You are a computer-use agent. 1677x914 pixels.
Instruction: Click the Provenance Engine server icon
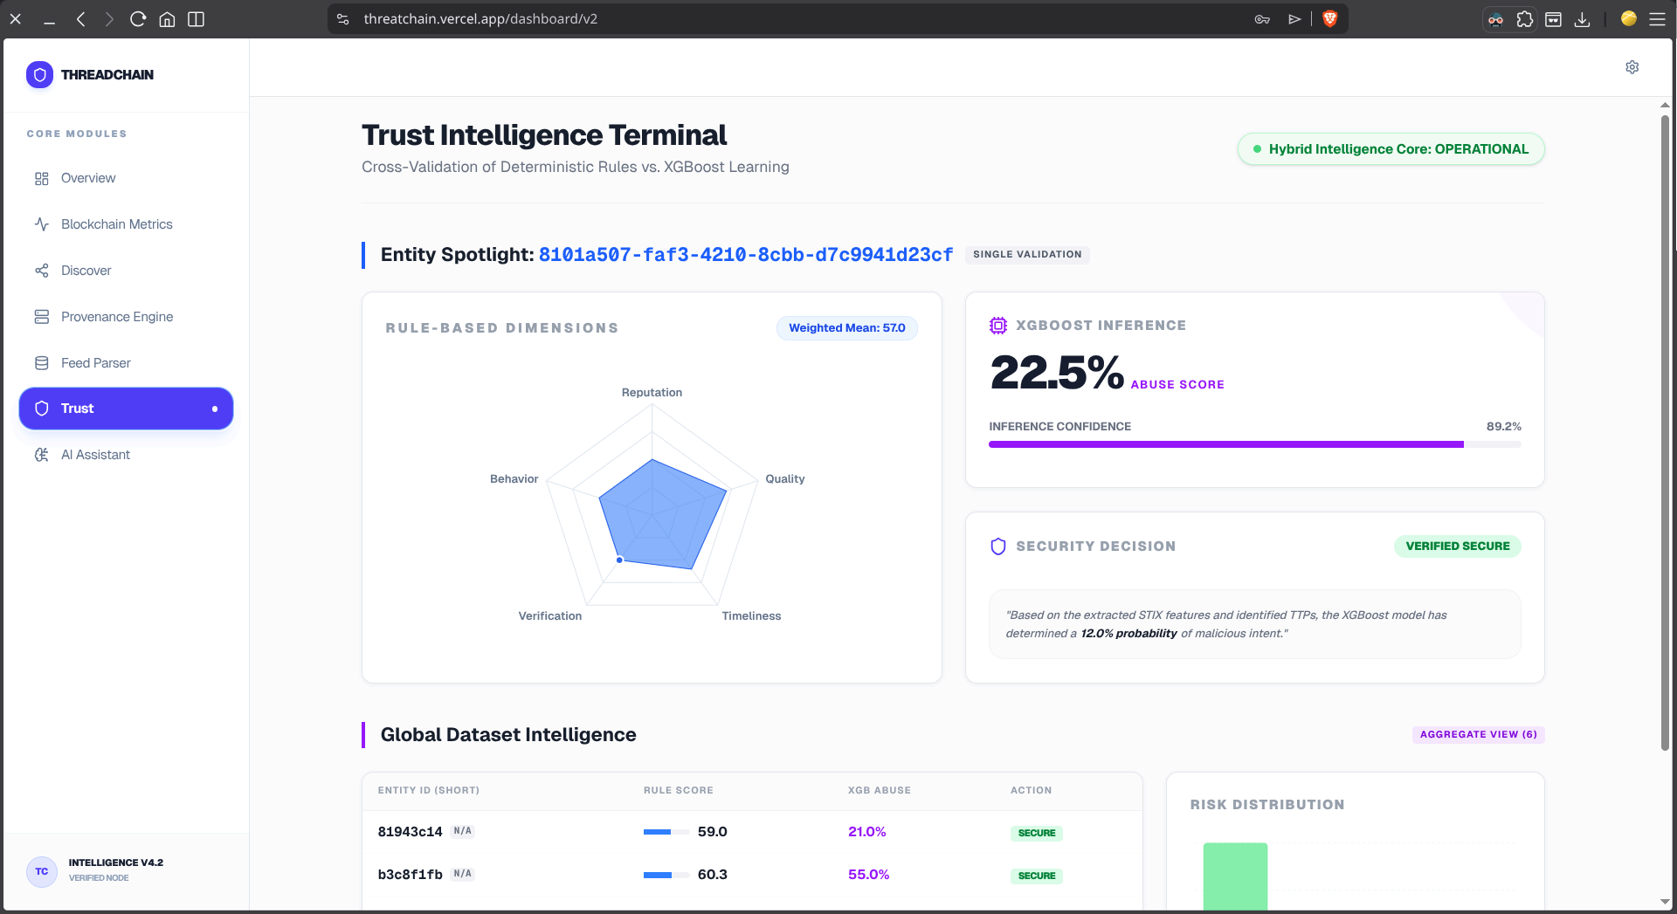(x=41, y=317)
